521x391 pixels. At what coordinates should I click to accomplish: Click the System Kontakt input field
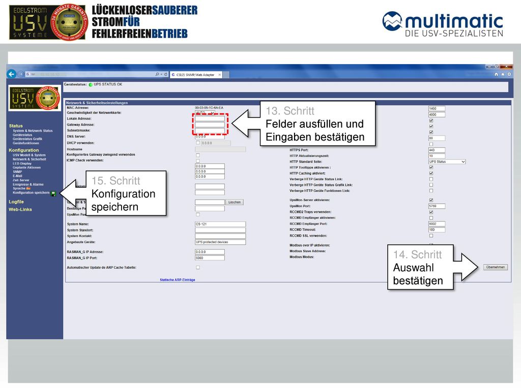tap(220, 236)
